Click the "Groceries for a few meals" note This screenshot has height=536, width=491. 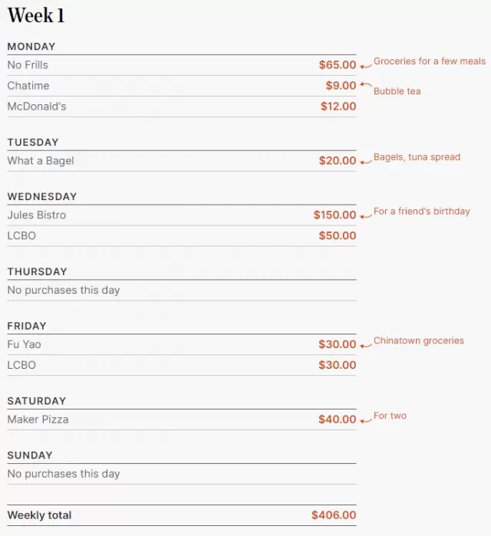(430, 61)
